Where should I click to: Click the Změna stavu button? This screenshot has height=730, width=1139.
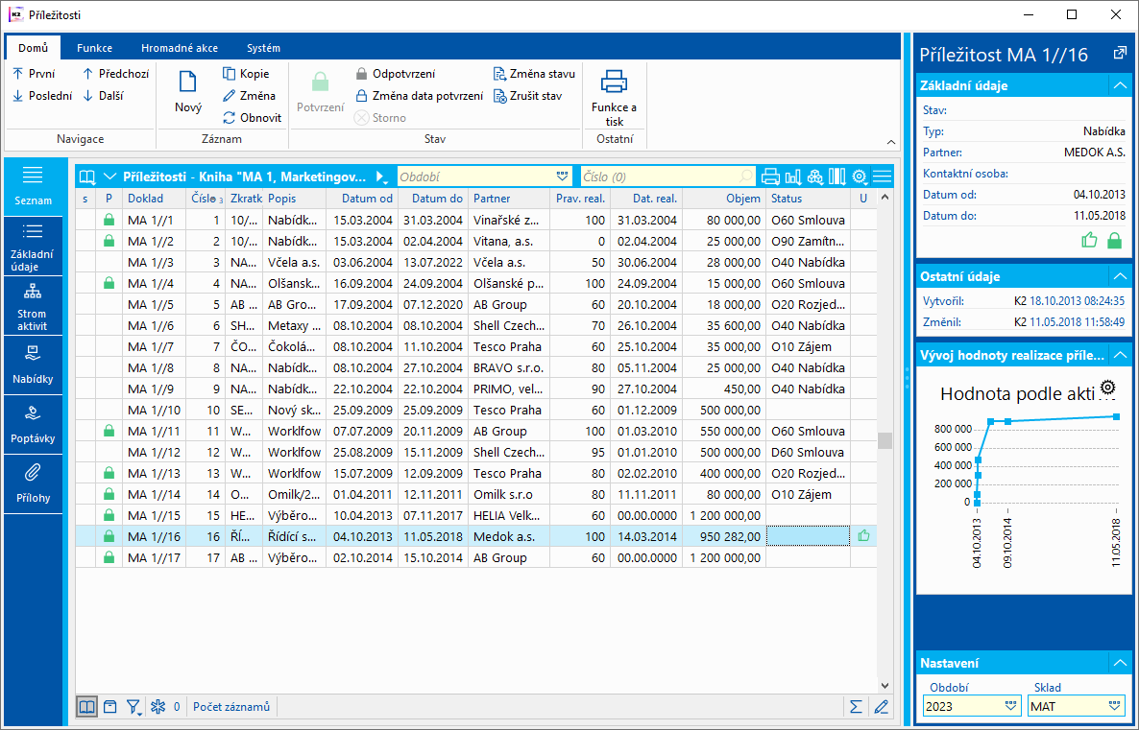(x=535, y=74)
